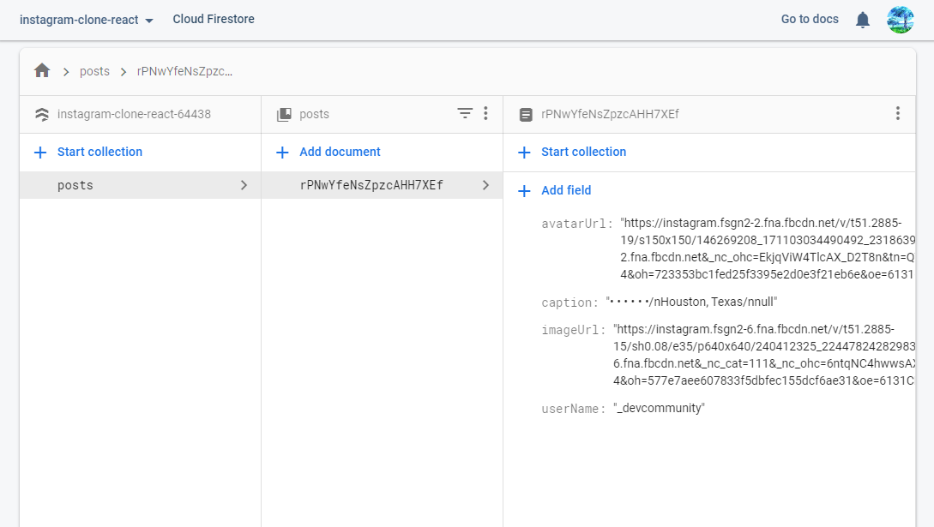Click the "_devcommunity" userName value
This screenshot has width=934, height=527.
(659, 408)
